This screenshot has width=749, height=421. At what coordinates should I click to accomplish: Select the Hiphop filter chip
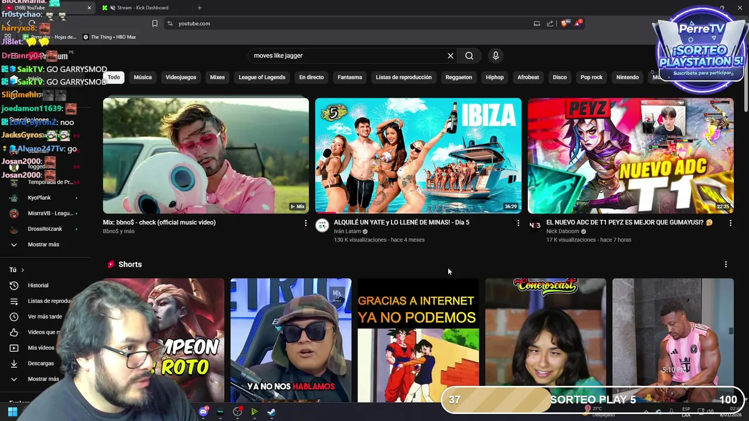(494, 77)
